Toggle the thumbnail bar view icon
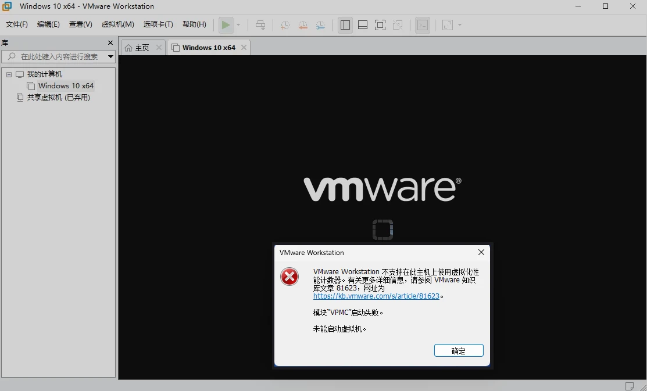 coord(363,25)
